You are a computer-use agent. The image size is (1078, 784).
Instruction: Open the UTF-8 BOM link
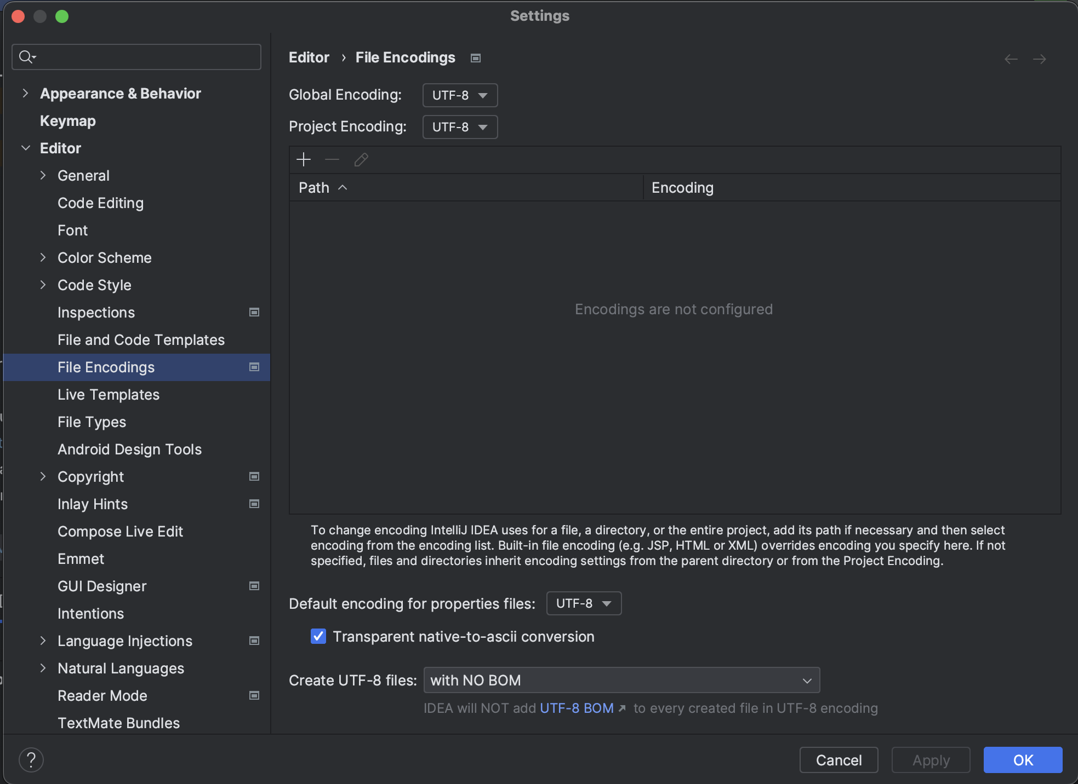click(577, 708)
